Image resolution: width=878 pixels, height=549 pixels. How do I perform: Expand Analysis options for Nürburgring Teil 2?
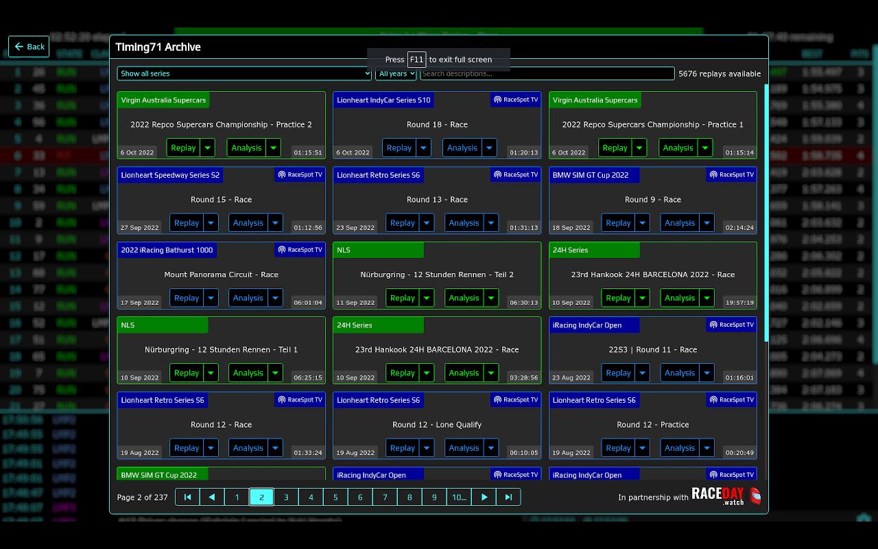coord(490,298)
